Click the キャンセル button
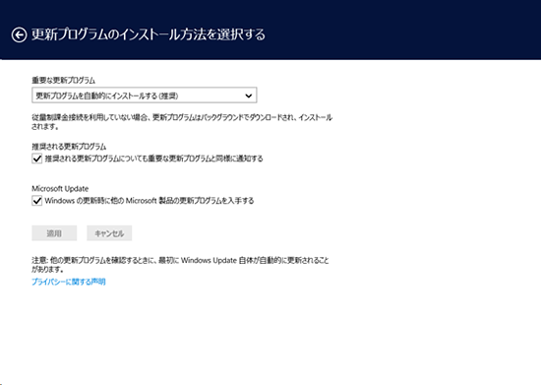 [109, 233]
